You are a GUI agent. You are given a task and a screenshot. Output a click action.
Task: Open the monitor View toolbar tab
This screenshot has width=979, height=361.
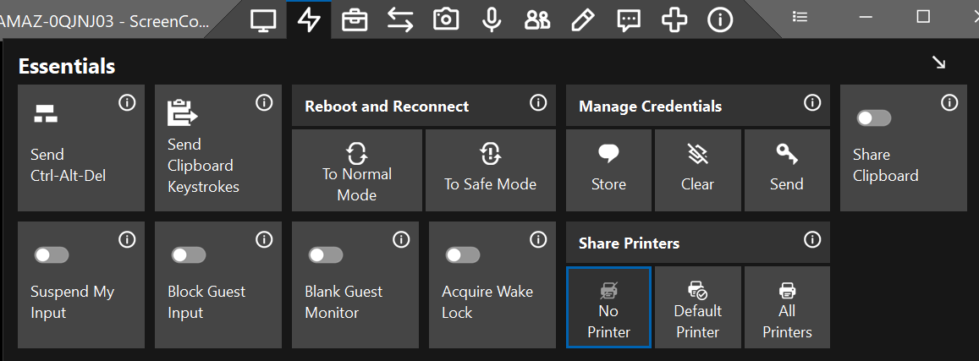263,20
